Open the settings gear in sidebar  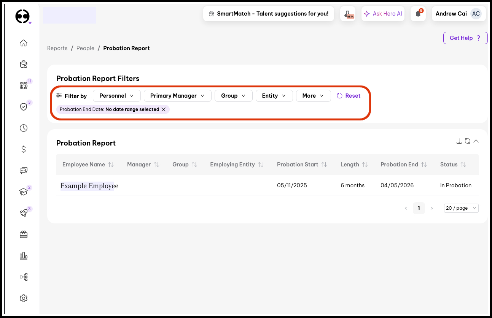(24, 298)
